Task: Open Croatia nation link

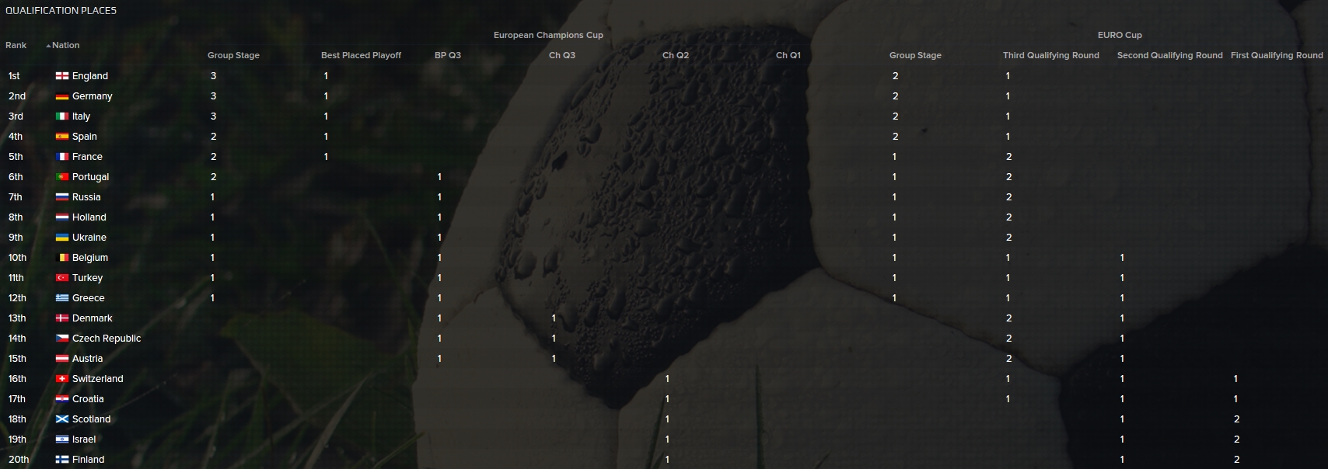Action: coord(88,399)
